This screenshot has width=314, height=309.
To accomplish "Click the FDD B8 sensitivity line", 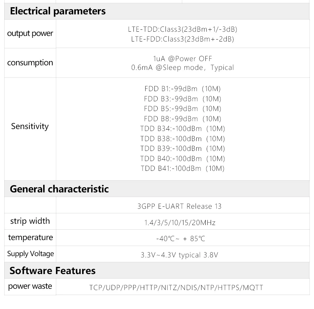I will tap(183, 119).
